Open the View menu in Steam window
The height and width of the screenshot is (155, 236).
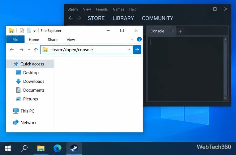tap(87, 9)
